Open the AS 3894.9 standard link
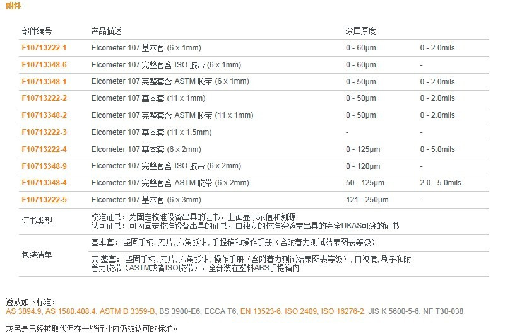Screen dimensions: 510x336 (23, 311)
